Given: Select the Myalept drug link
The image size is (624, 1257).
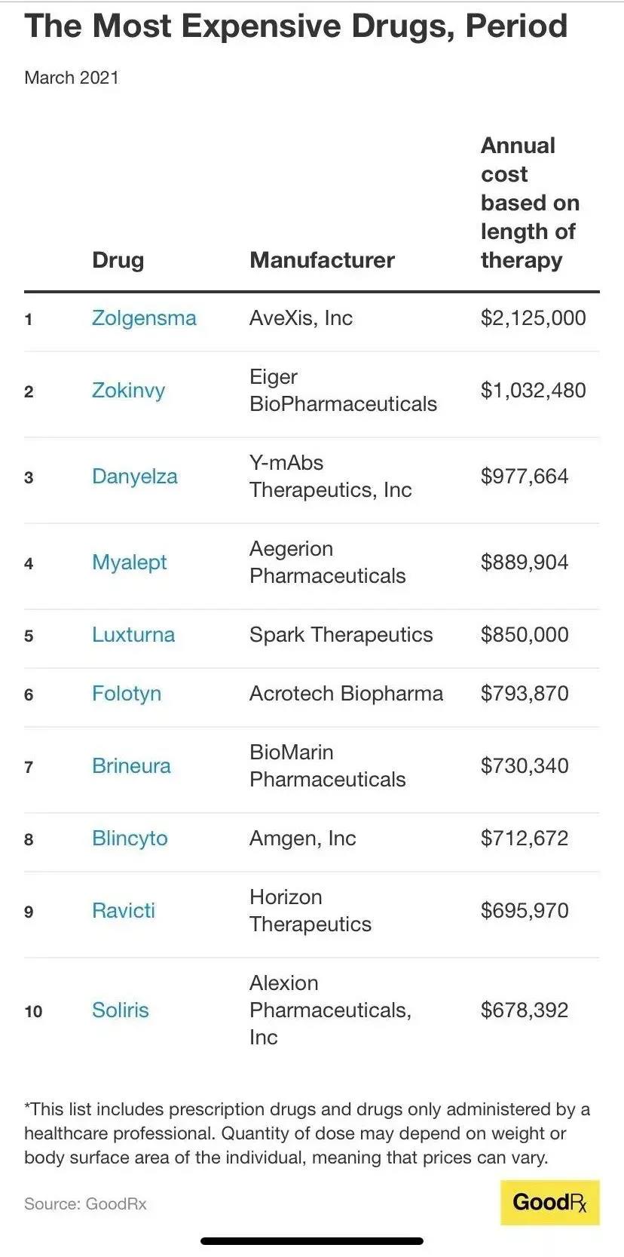Looking at the screenshot, I should [x=129, y=563].
